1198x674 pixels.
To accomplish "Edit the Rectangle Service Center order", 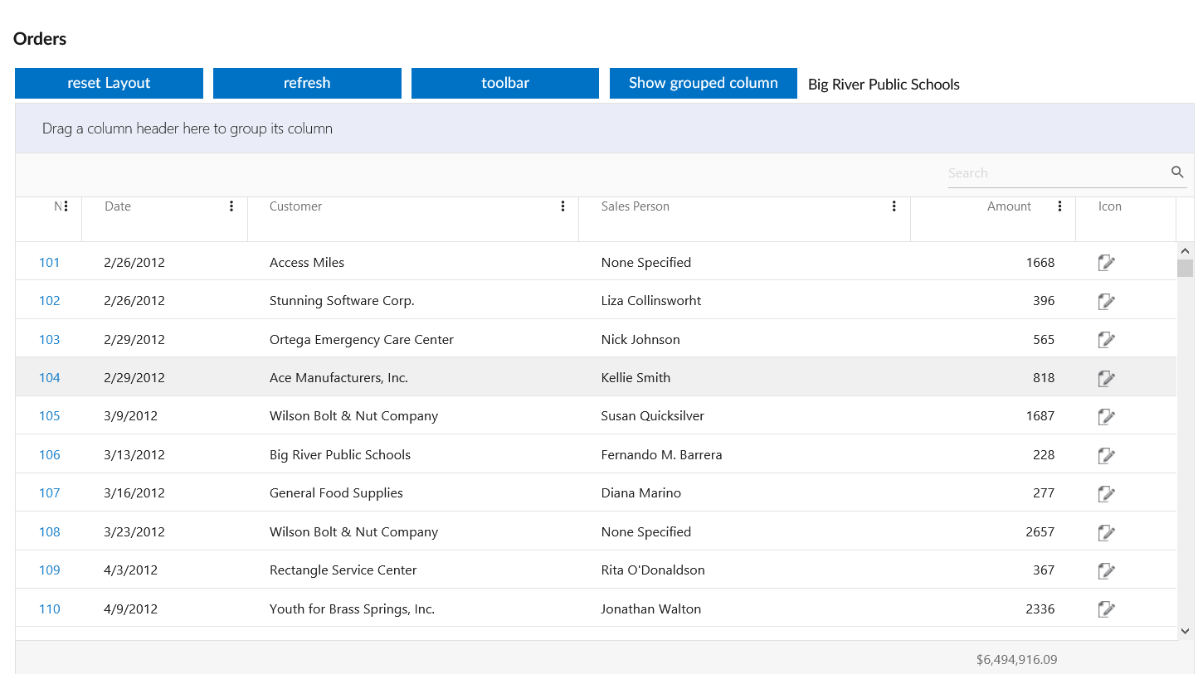I will 1106,570.
